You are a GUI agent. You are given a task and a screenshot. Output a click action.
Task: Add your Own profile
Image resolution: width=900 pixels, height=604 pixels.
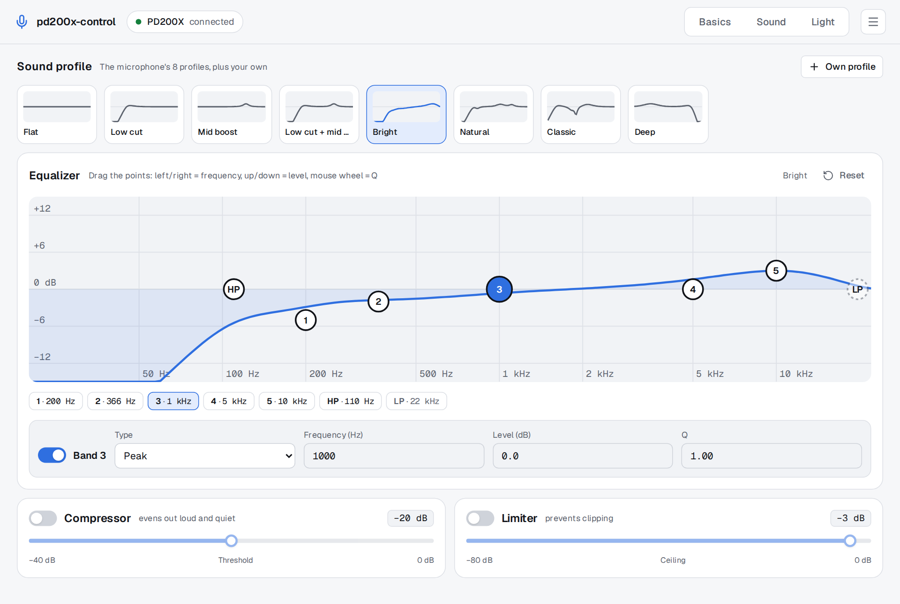pyautogui.click(x=842, y=67)
